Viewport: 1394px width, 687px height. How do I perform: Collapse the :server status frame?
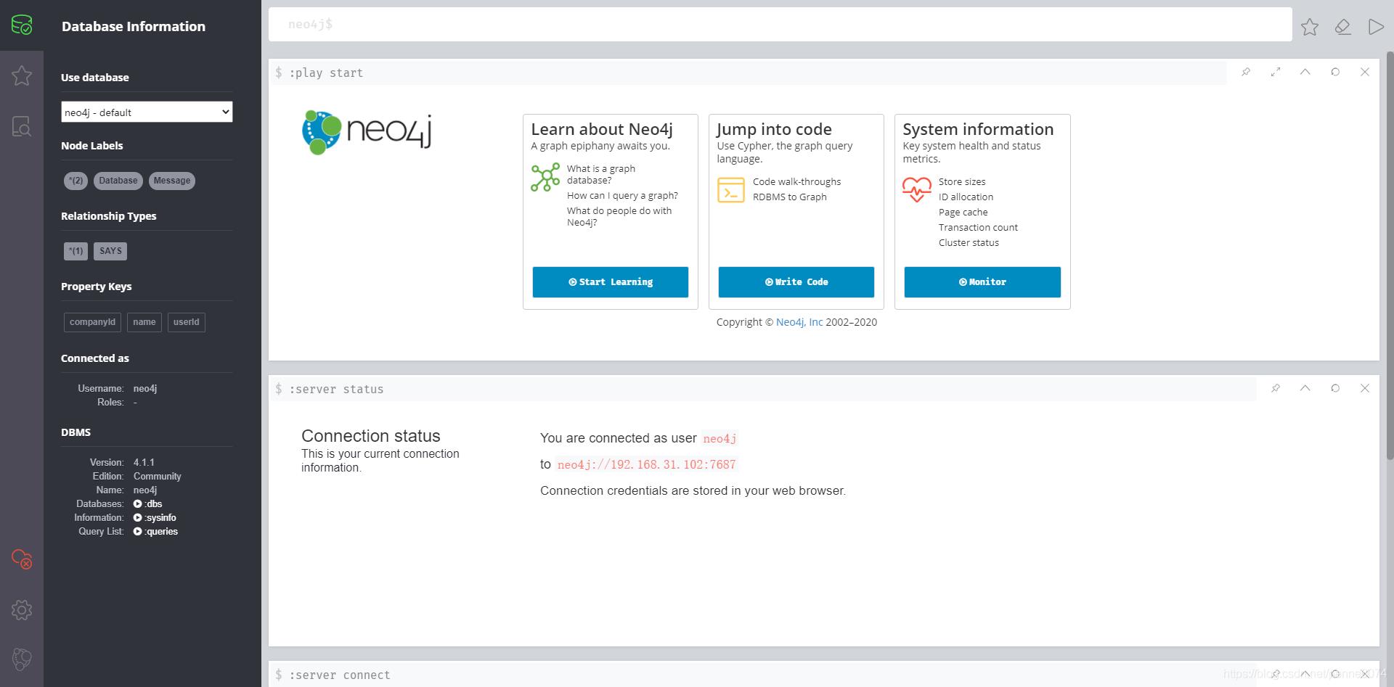tap(1305, 388)
